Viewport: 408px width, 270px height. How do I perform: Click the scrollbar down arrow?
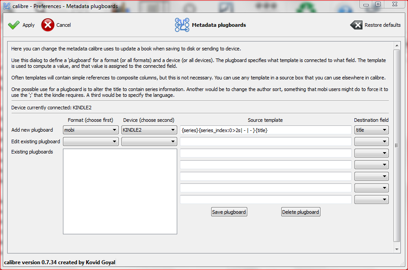[396, 249]
